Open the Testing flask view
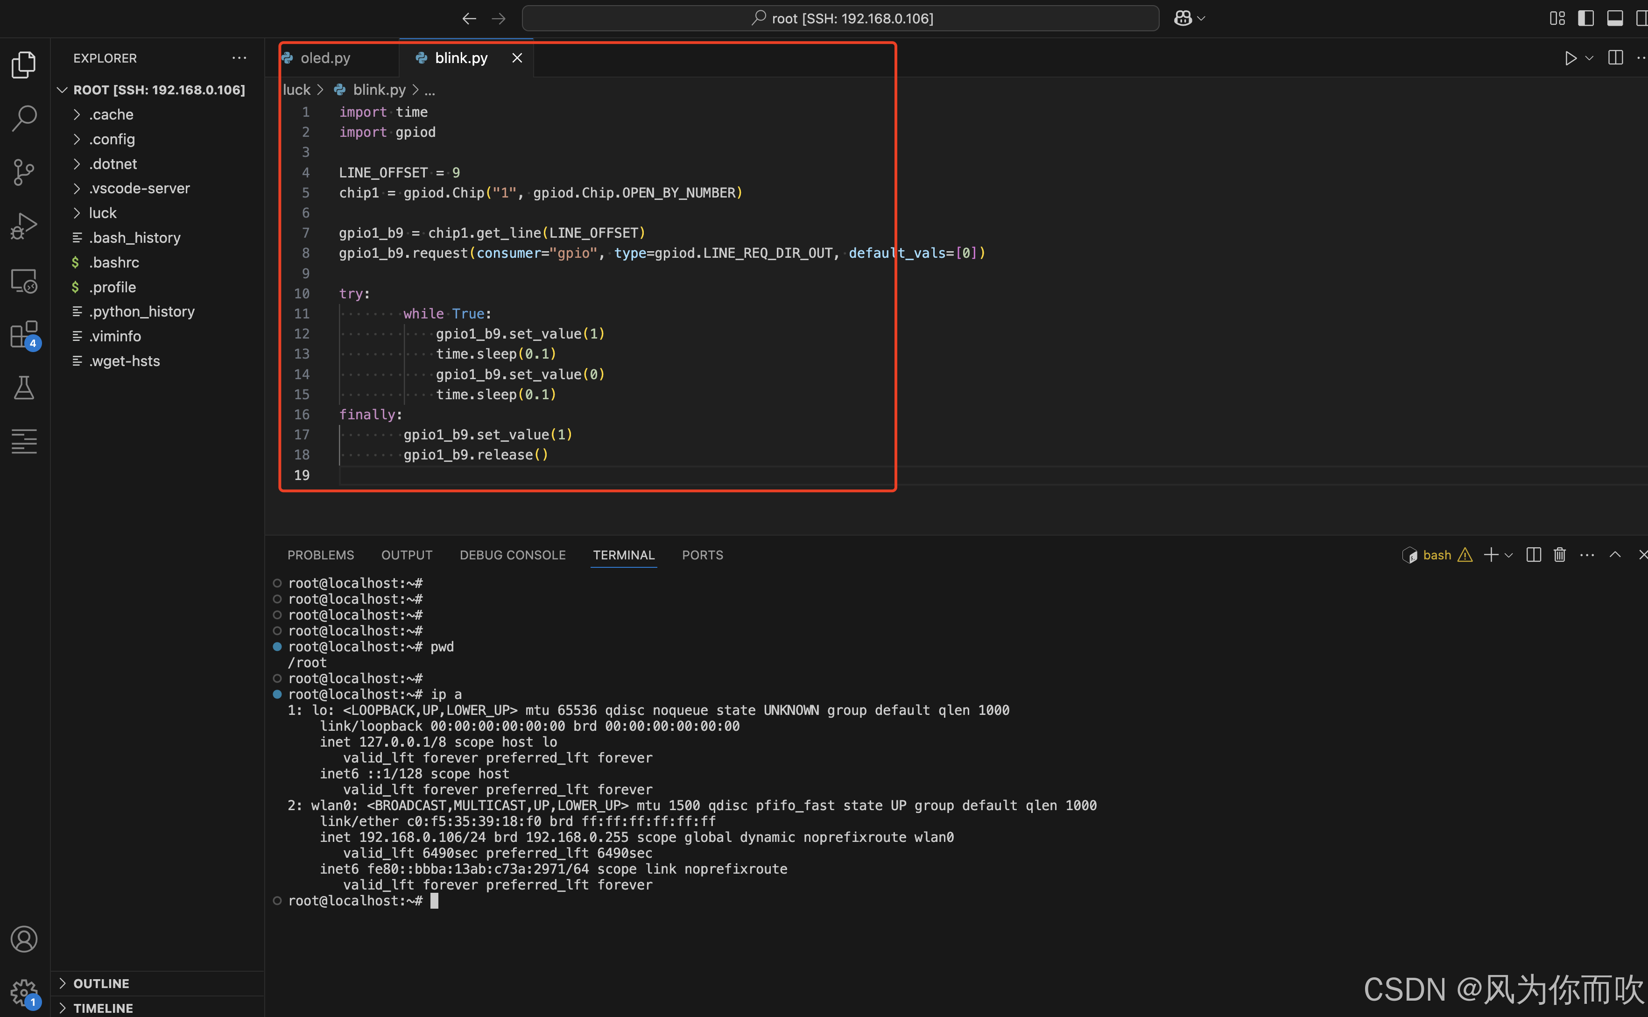This screenshot has height=1017, width=1648. [x=24, y=388]
